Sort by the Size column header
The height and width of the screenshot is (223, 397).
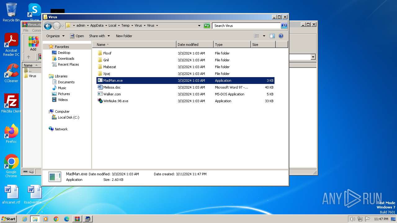pos(263,45)
